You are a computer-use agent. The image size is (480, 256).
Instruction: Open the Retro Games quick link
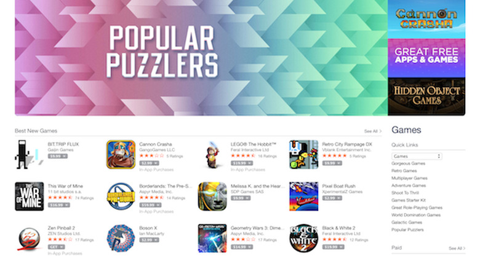coord(404,171)
